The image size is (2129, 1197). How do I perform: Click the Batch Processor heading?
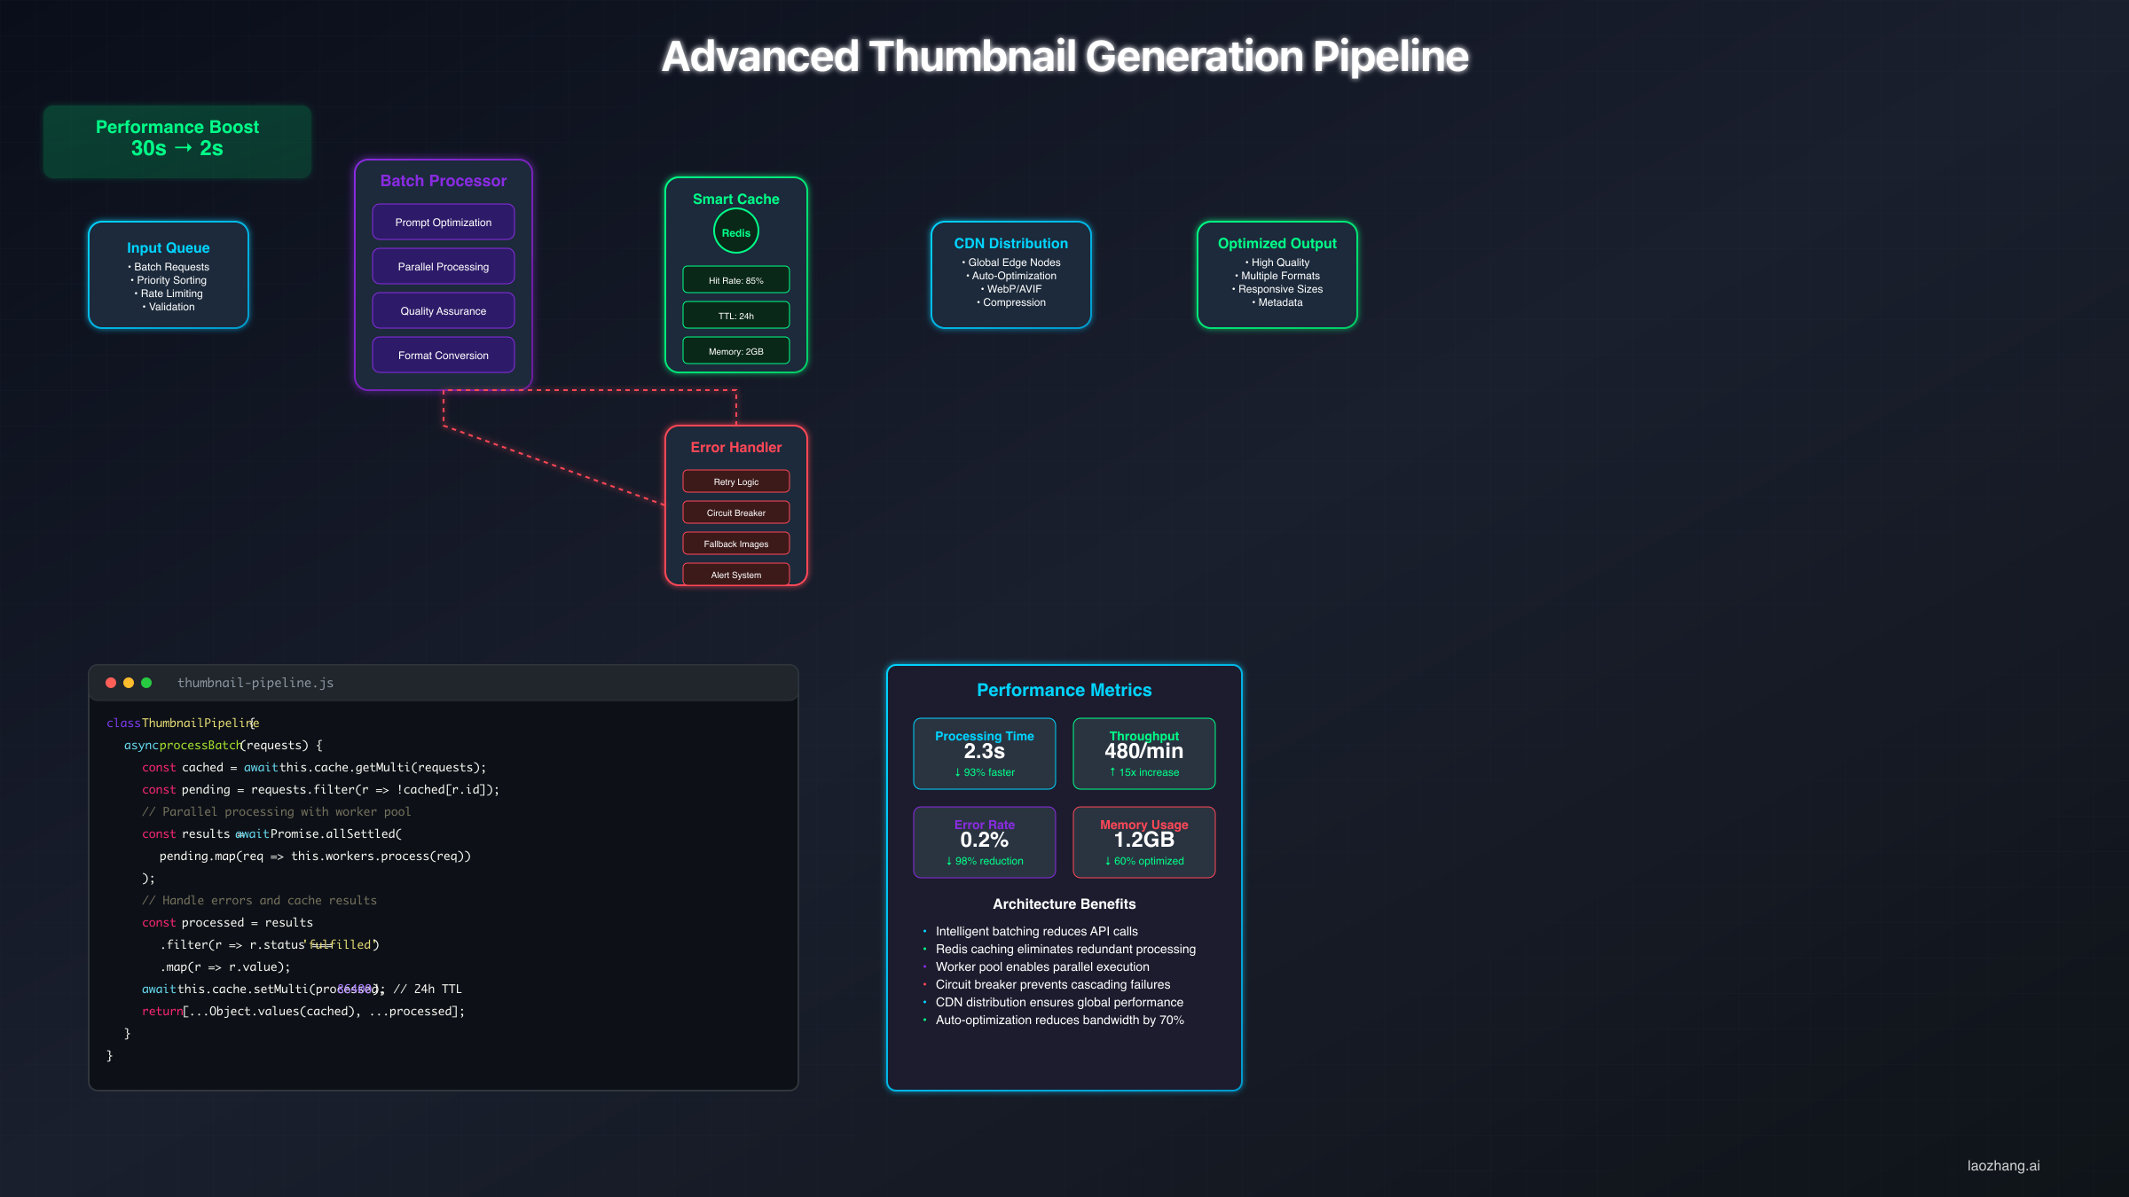click(x=444, y=181)
